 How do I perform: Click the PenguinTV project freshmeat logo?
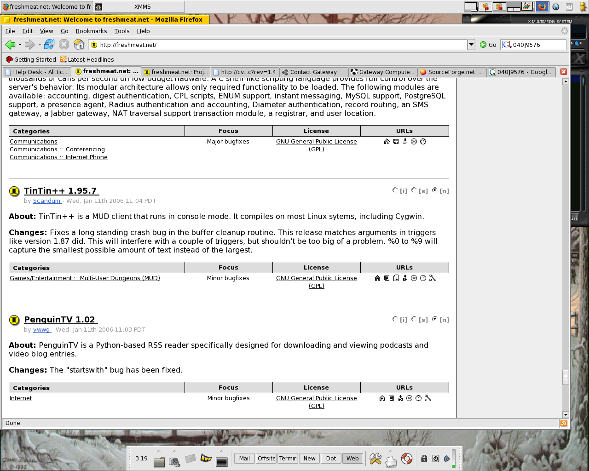coord(14,320)
